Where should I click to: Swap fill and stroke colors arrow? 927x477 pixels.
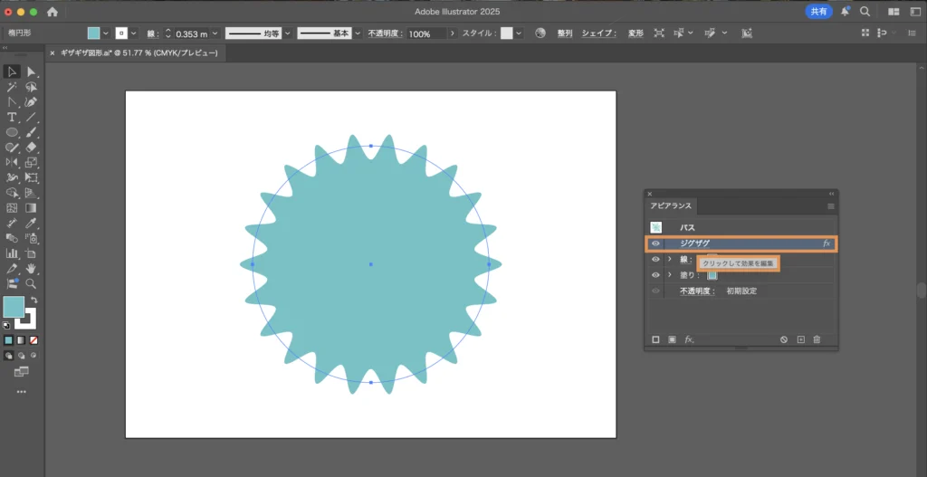tap(33, 300)
